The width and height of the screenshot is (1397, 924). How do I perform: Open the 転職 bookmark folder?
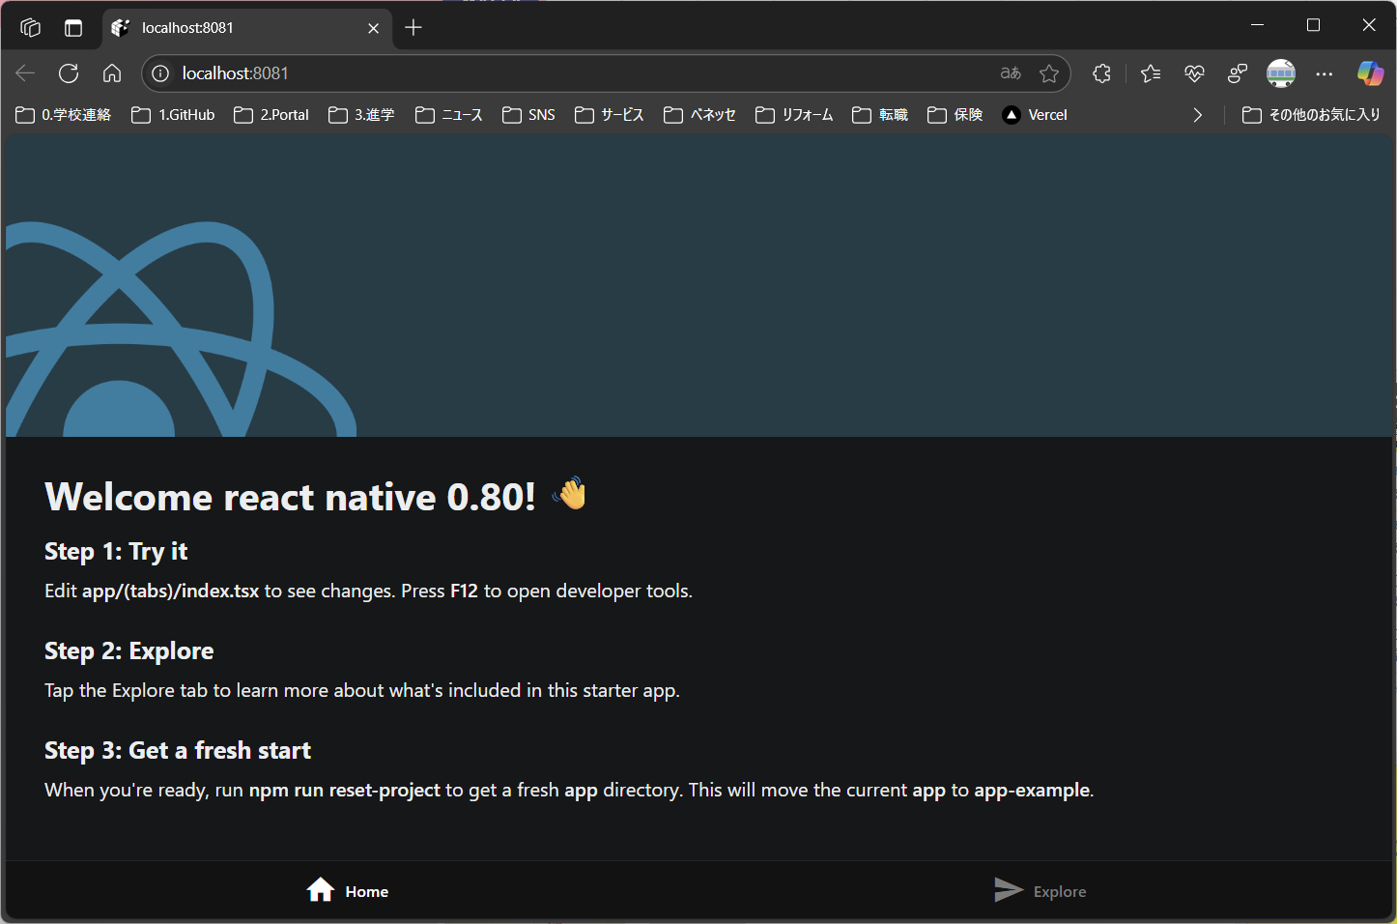[x=880, y=115]
